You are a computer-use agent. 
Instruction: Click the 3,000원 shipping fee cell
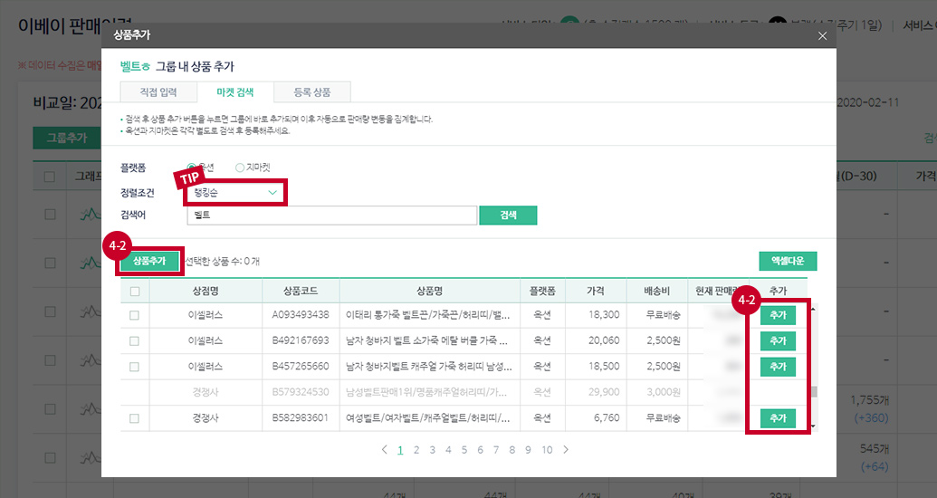664,392
